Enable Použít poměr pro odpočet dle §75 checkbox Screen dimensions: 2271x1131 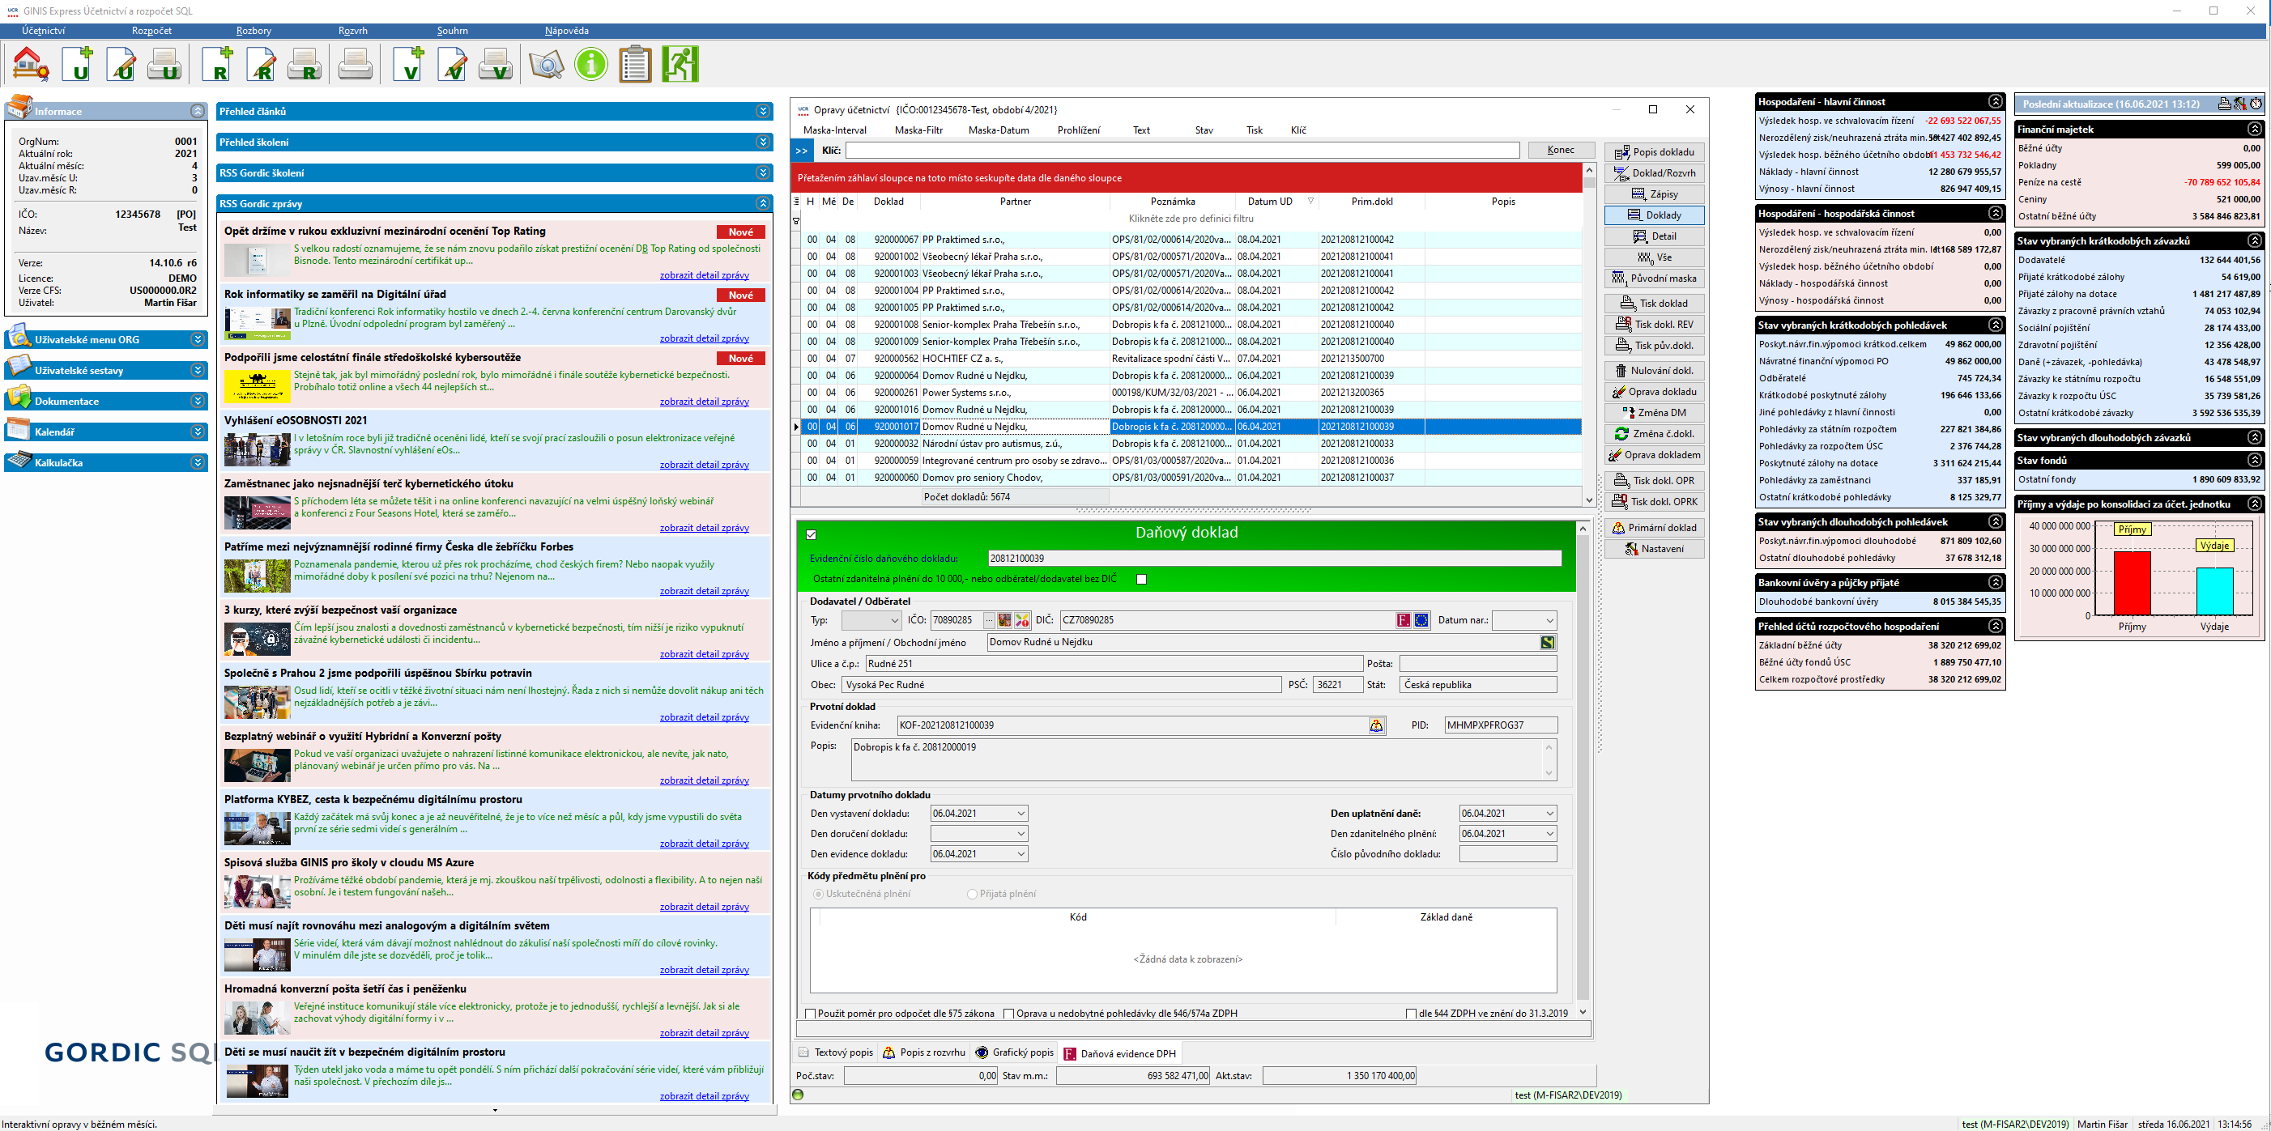coord(811,1014)
